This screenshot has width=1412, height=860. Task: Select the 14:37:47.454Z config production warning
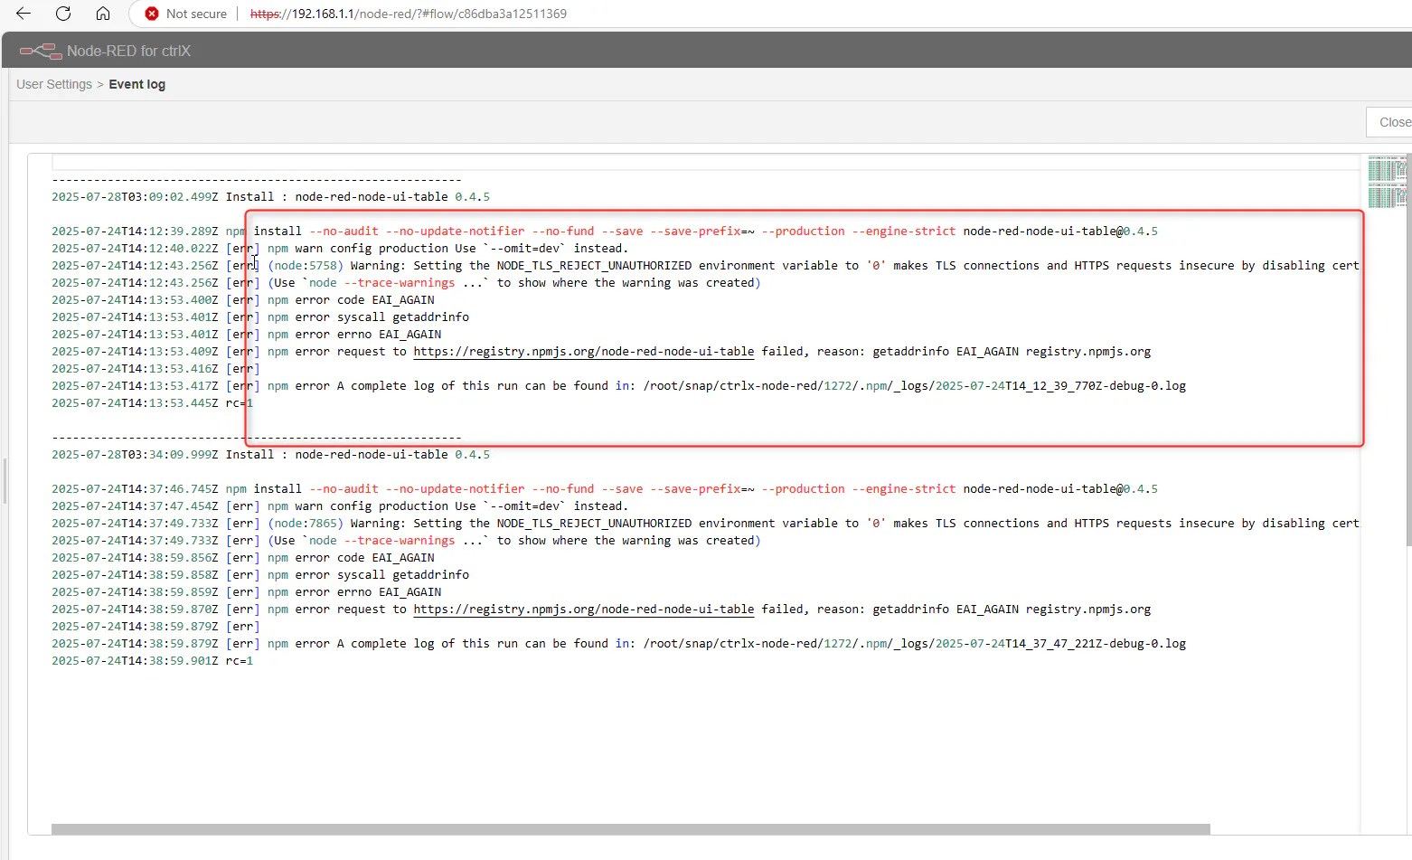[340, 506]
